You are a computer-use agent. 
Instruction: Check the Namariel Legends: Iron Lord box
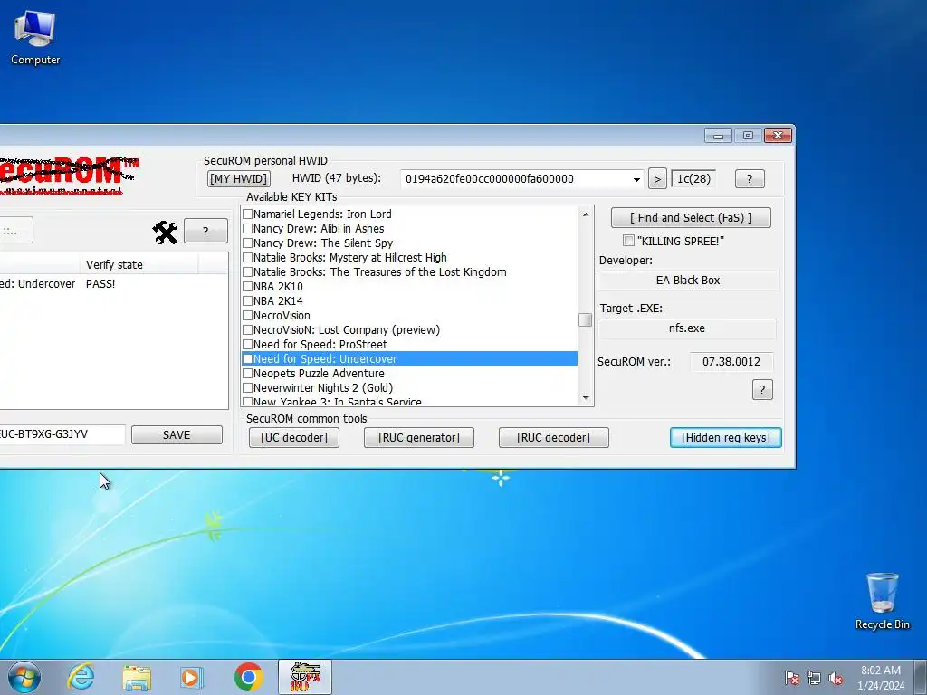coord(248,214)
